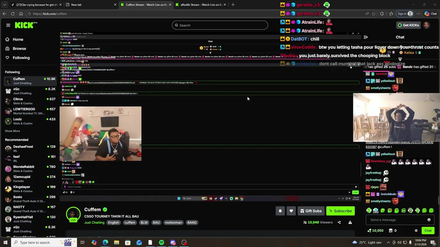440x247 pixels.
Task: Select the LOWTIERGOD channel in sidebar
Action: tap(30, 111)
